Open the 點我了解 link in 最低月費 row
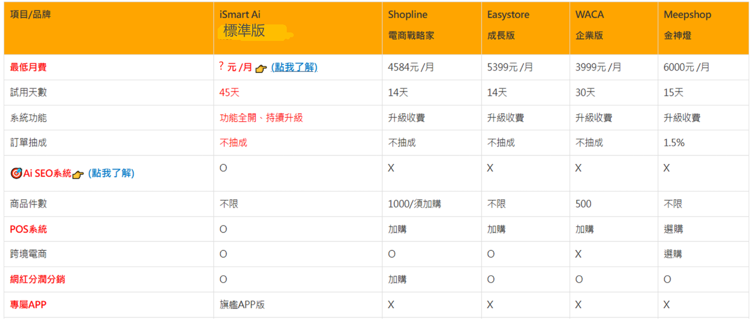The image size is (755, 324). [x=294, y=67]
